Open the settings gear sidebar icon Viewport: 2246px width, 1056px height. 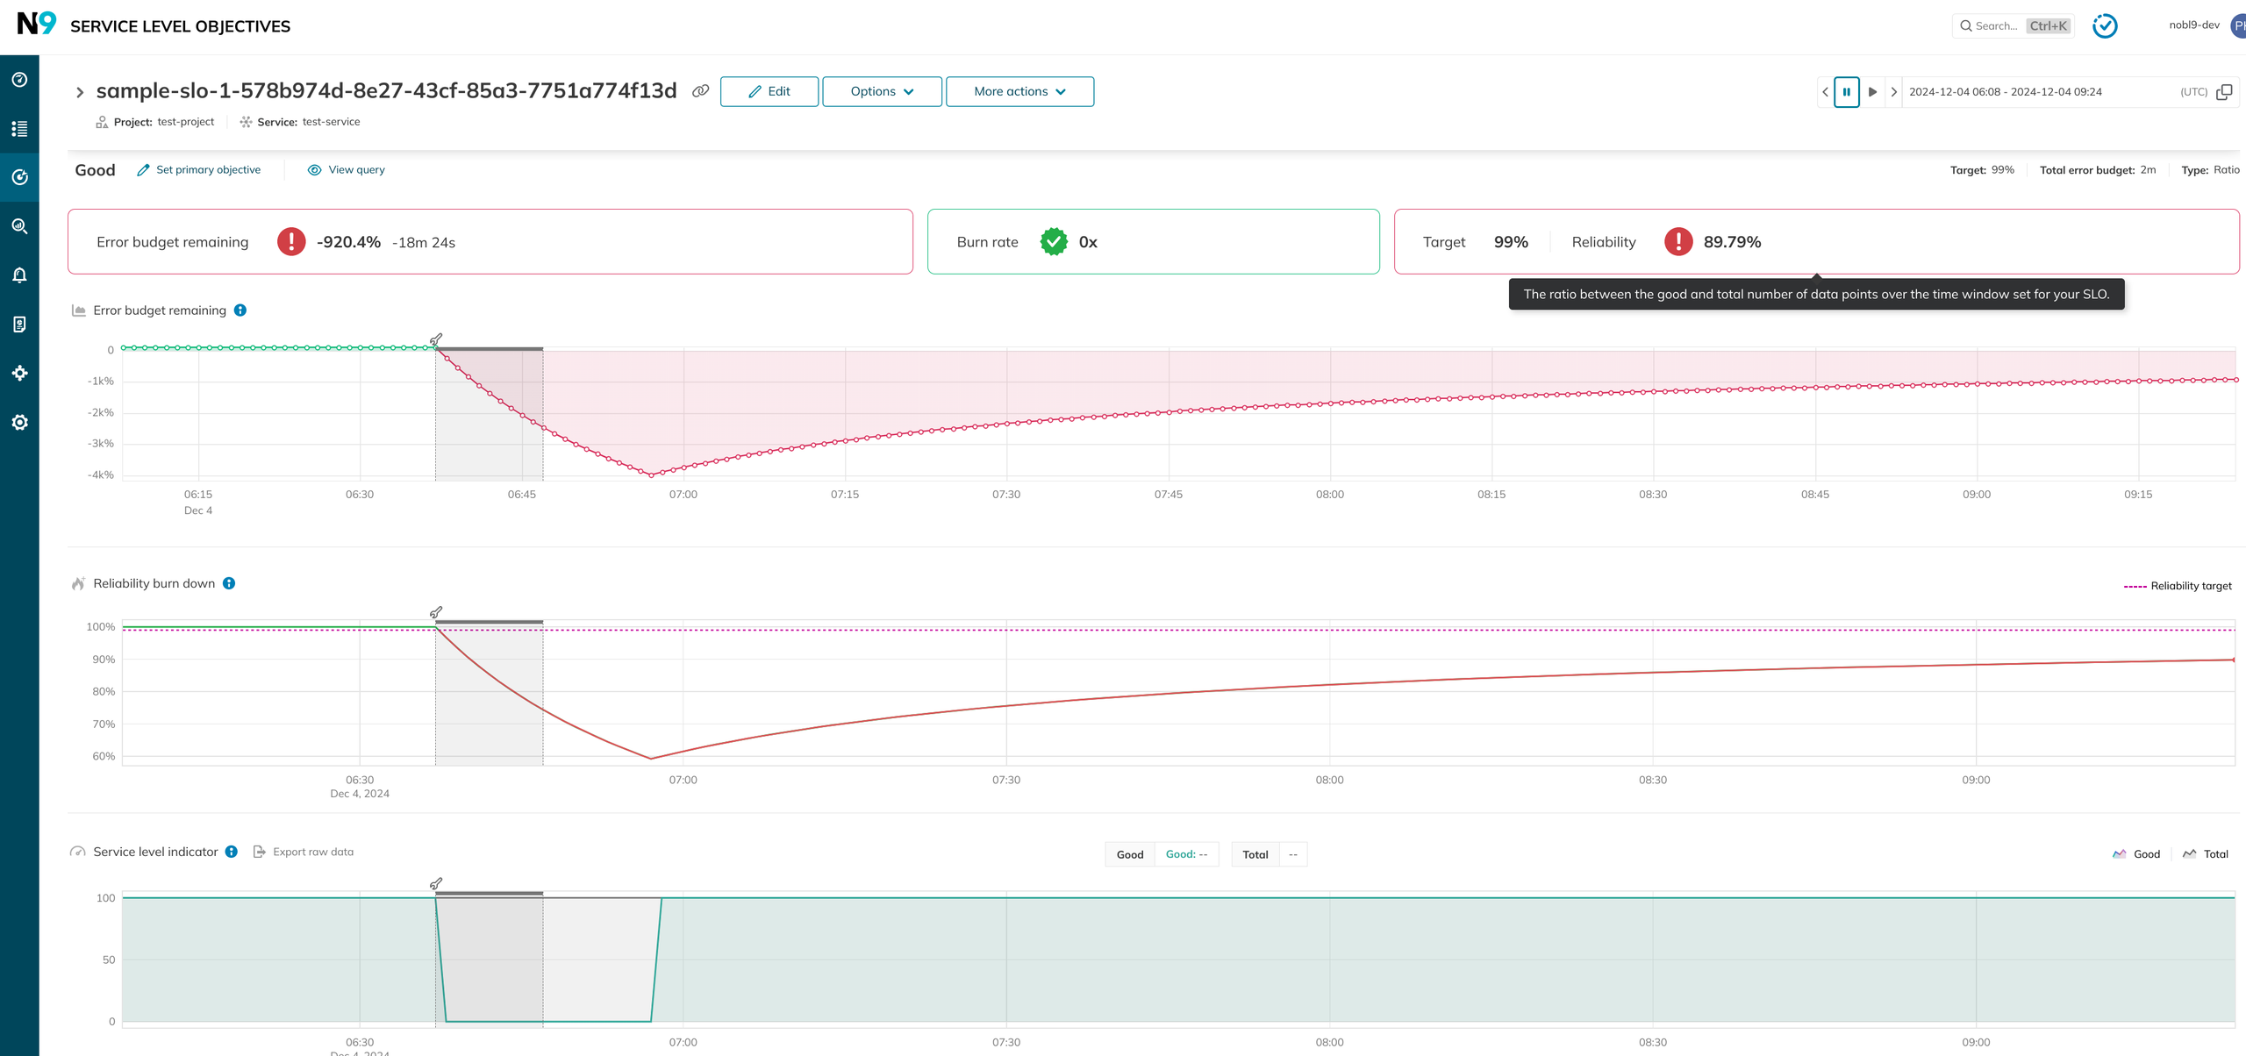click(19, 423)
